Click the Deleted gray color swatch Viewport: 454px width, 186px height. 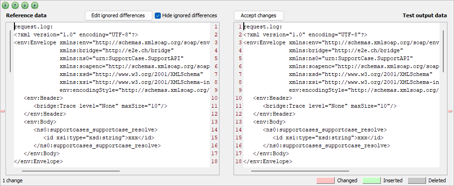(417, 180)
